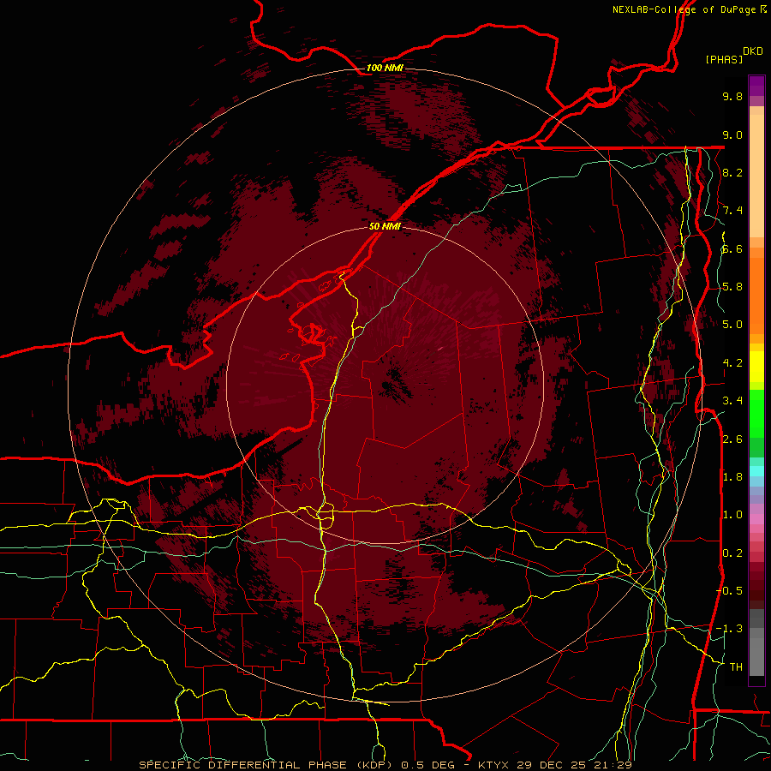Viewport: 771px width, 771px height.
Task: Click the 1.8 scale value
Action: click(732, 477)
